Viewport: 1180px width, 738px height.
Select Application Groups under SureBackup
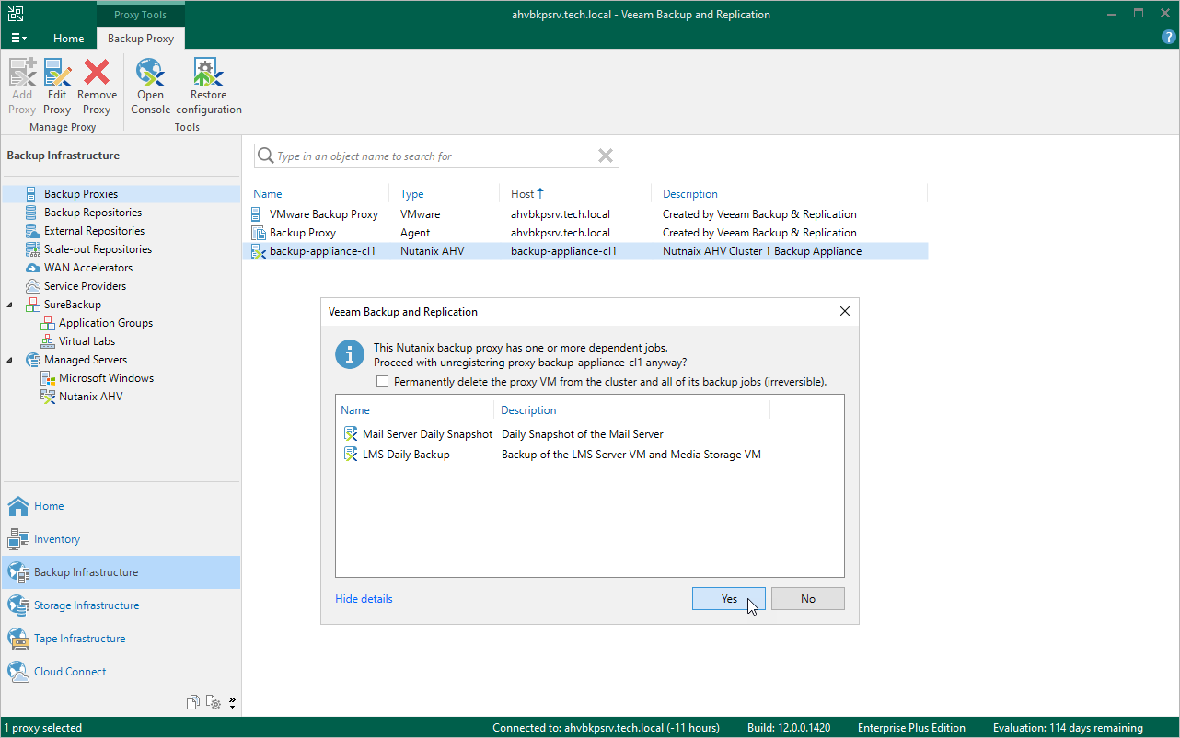click(x=106, y=323)
